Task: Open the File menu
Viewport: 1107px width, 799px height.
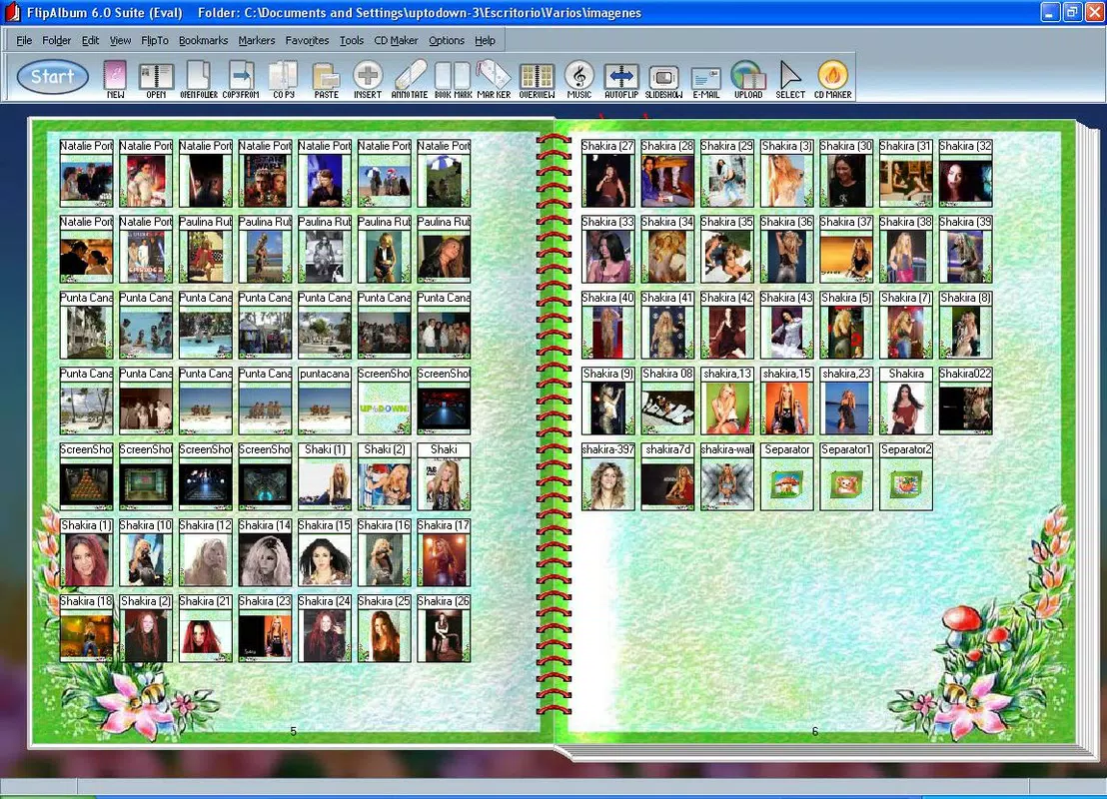Action: pyautogui.click(x=24, y=40)
